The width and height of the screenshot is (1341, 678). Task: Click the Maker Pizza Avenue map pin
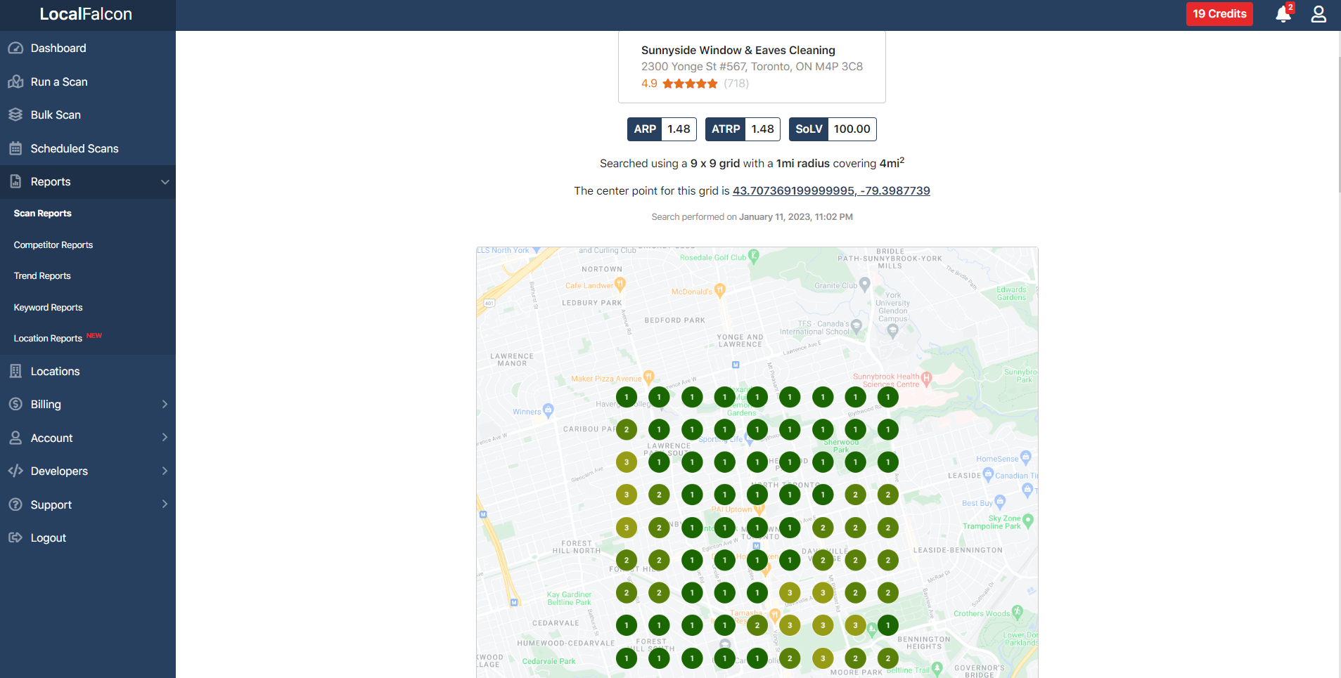649,378
